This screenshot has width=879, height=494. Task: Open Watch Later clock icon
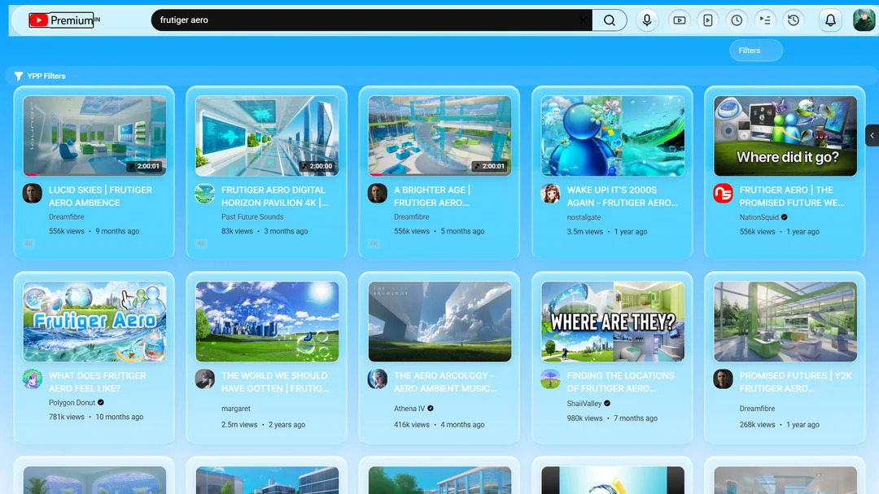pos(737,20)
